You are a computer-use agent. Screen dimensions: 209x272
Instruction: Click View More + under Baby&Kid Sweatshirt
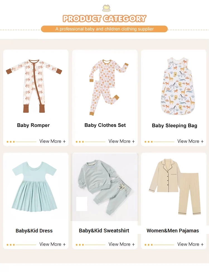coord(121,244)
